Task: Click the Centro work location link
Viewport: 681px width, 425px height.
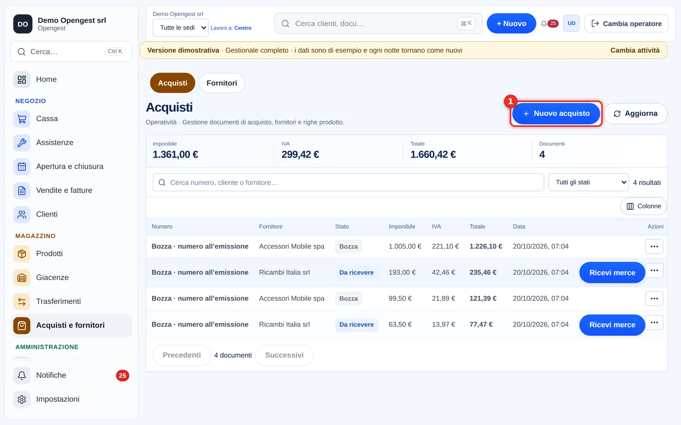Action: [243, 28]
